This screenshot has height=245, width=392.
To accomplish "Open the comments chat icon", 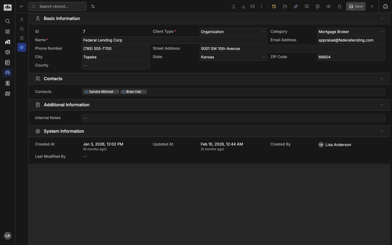I will click(307, 7).
